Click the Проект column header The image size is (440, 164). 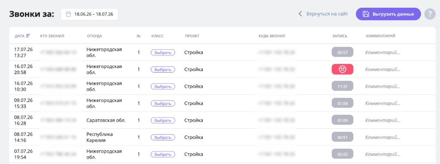(192, 36)
